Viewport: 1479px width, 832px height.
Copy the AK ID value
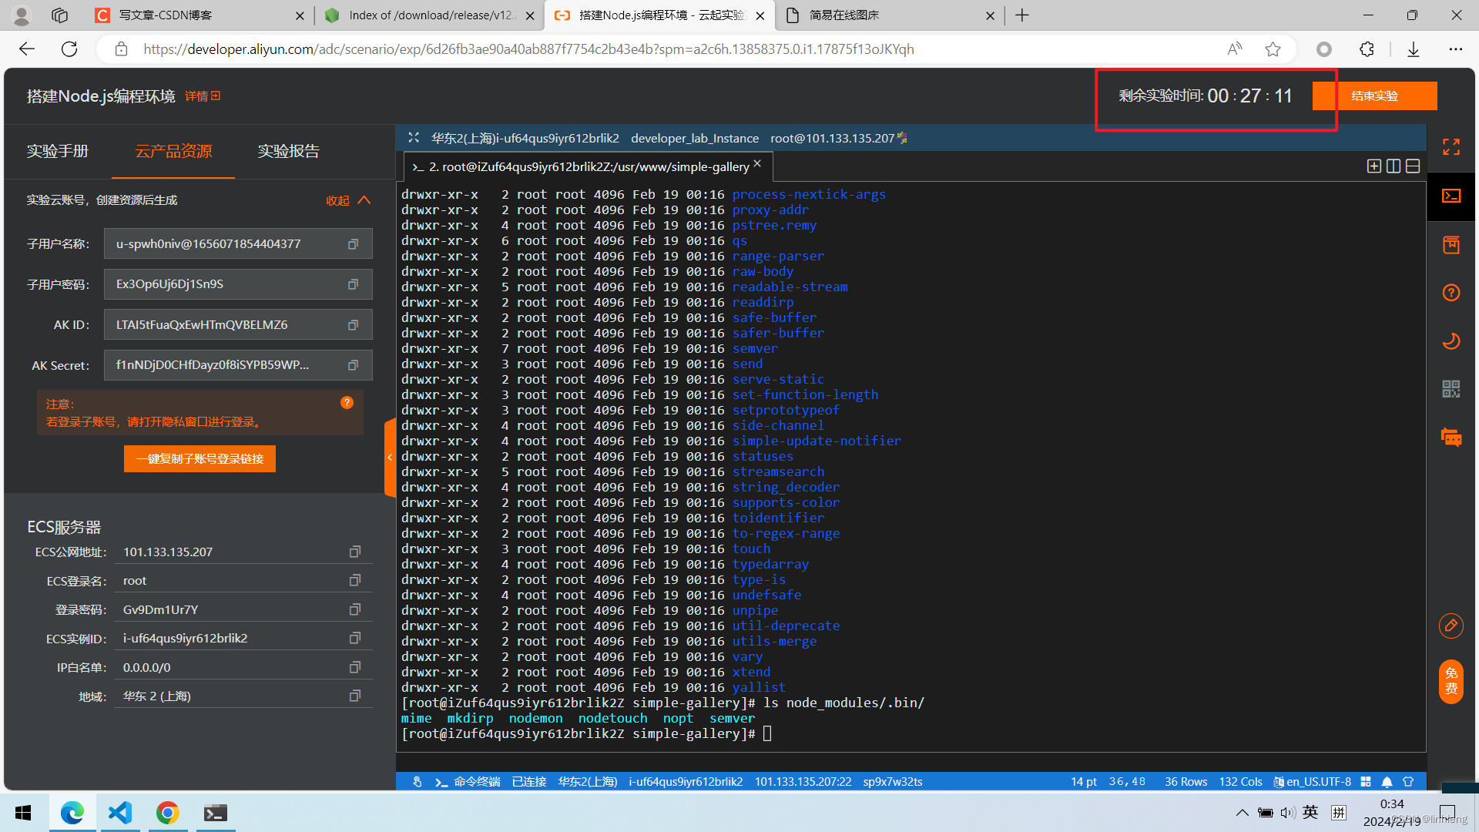pyautogui.click(x=353, y=325)
